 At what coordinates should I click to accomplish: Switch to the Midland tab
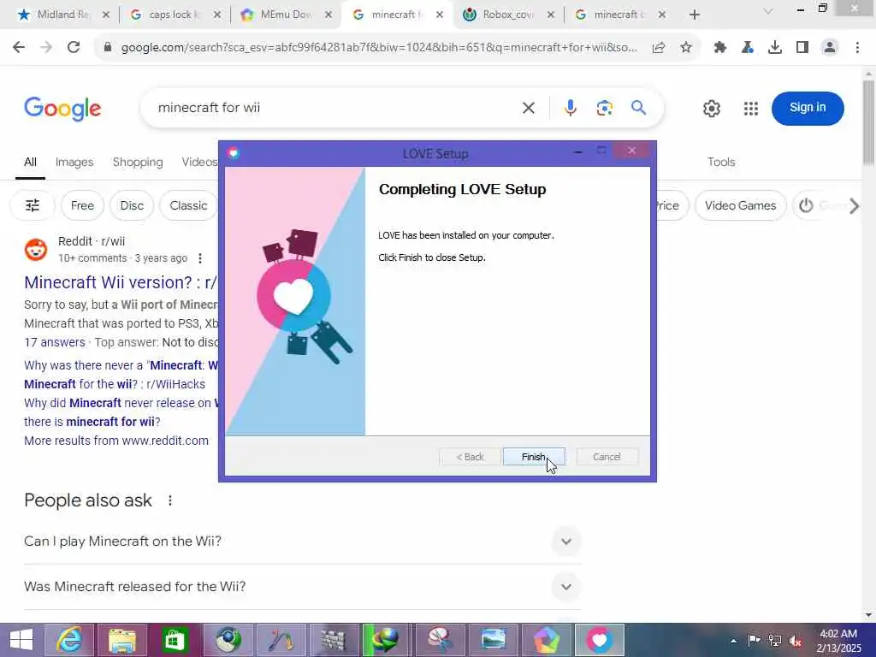(x=62, y=15)
